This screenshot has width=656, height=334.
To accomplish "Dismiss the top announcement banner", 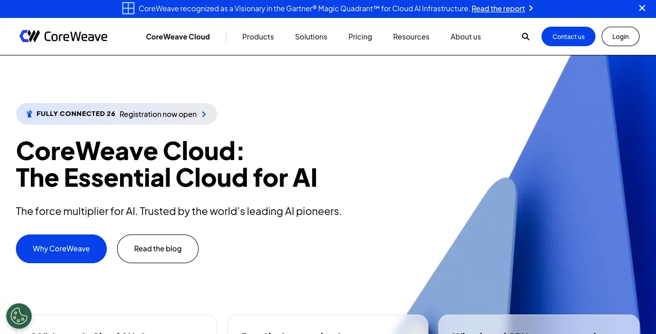I will 642,8.
